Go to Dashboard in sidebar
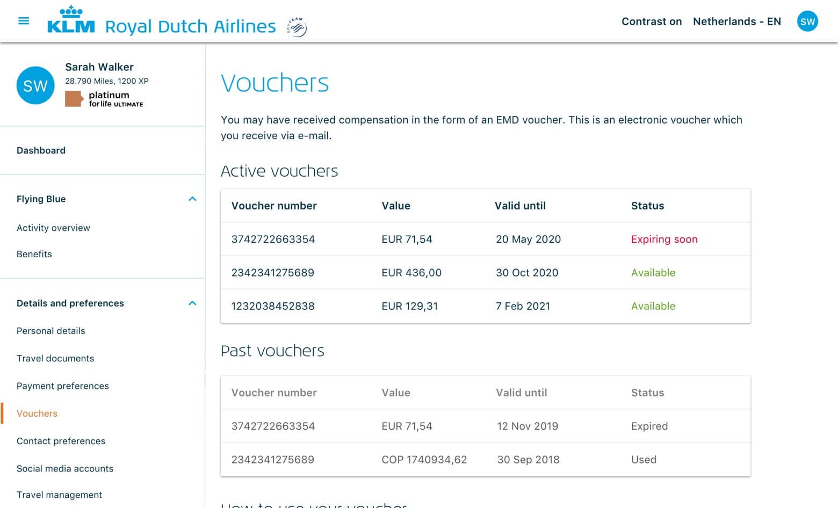The image size is (838, 508). point(41,150)
